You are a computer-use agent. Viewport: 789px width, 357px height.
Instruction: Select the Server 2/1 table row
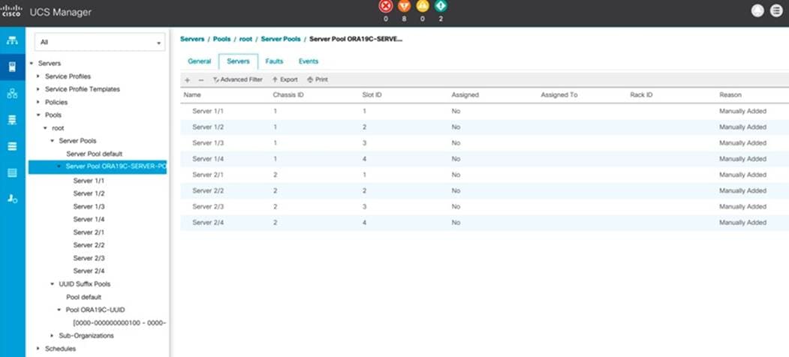pos(484,175)
